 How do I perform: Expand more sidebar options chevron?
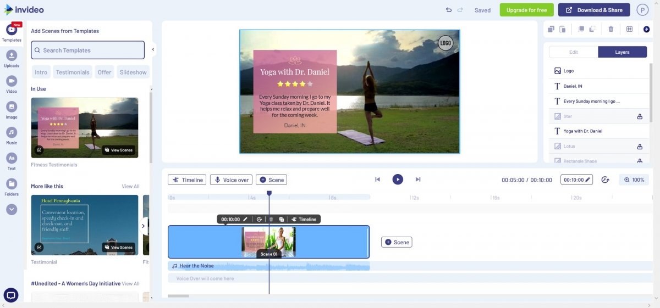pos(12,209)
